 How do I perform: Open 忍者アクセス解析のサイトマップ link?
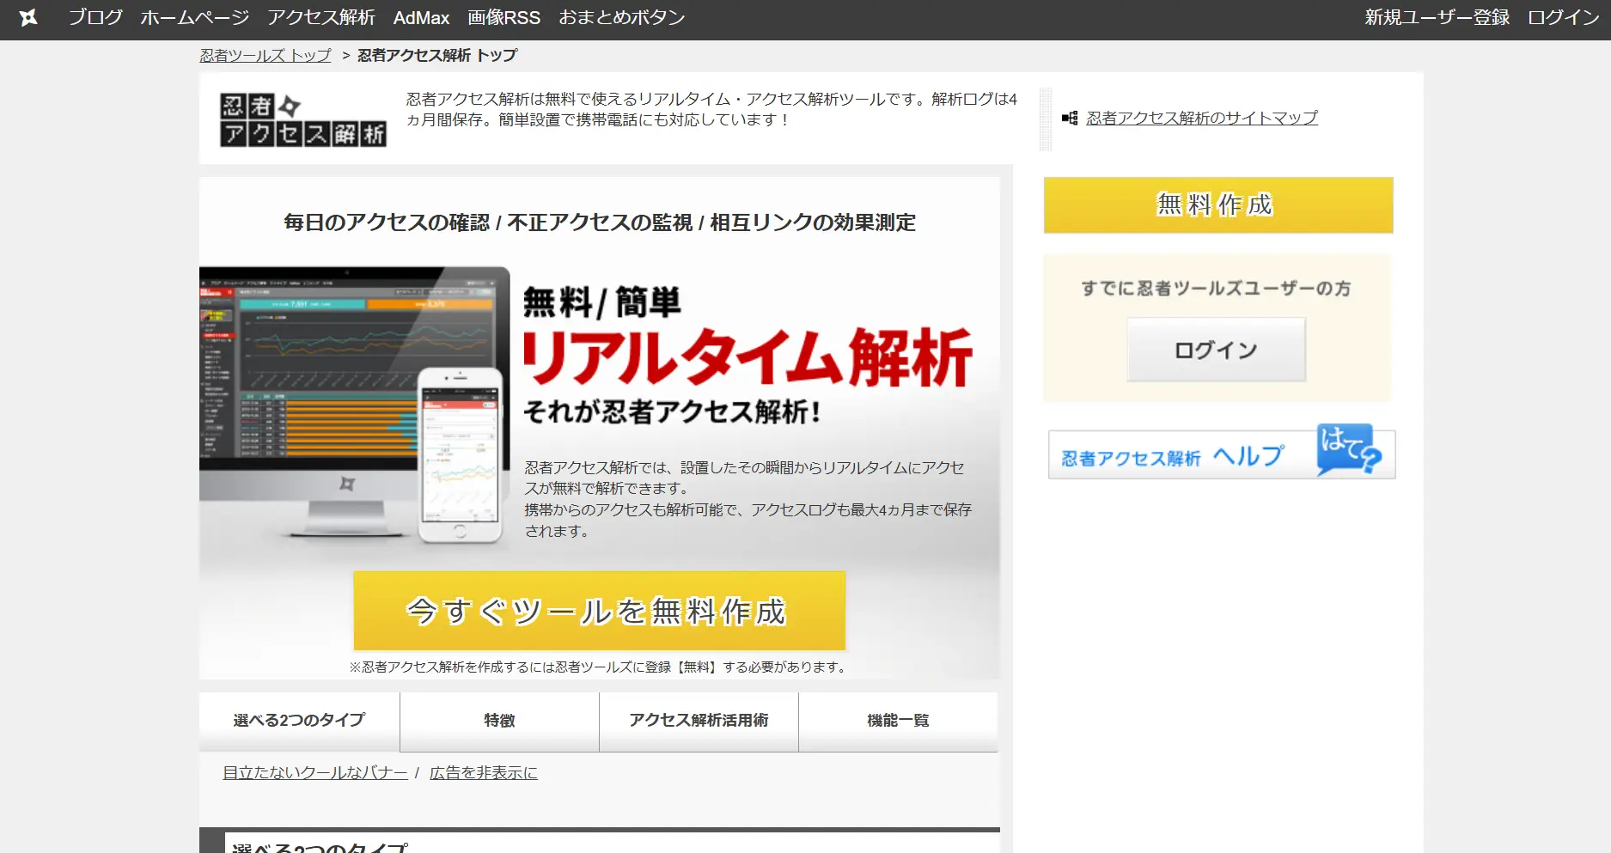[x=1201, y=118]
